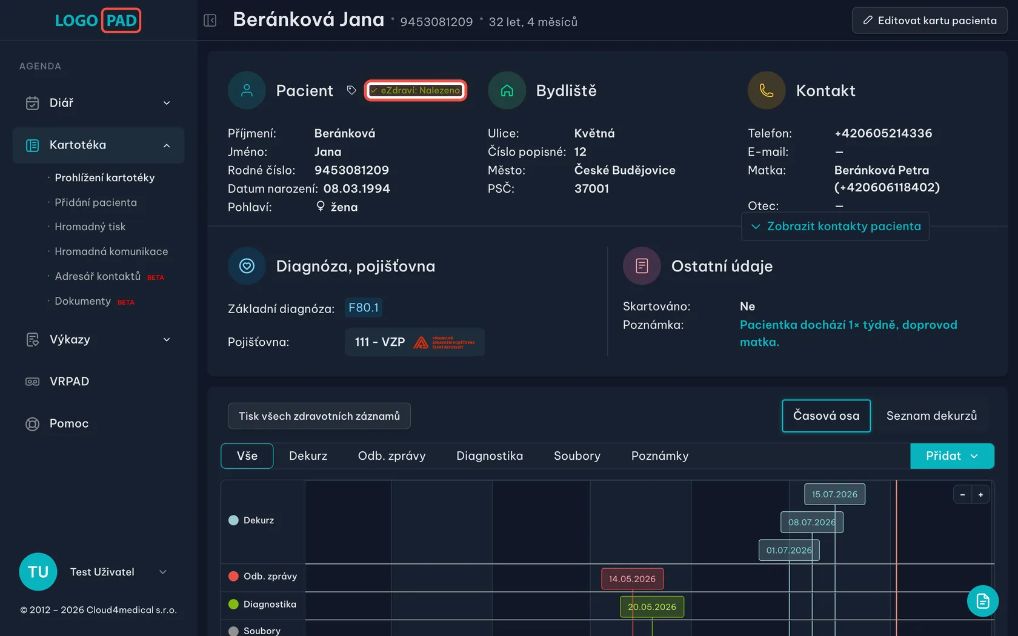Open Hromadný tisk
Image resolution: width=1018 pixels, height=636 pixels.
[90, 227]
